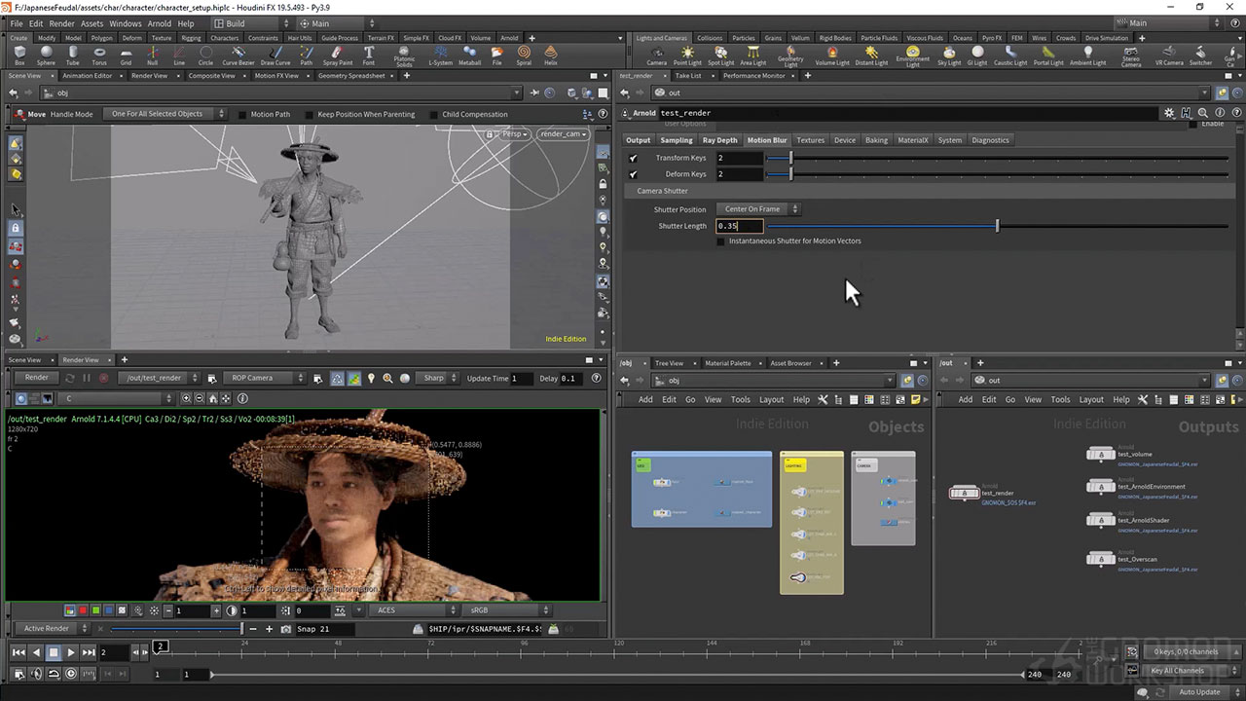The width and height of the screenshot is (1246, 701).
Task: Click the Render button
Action: 36,378
